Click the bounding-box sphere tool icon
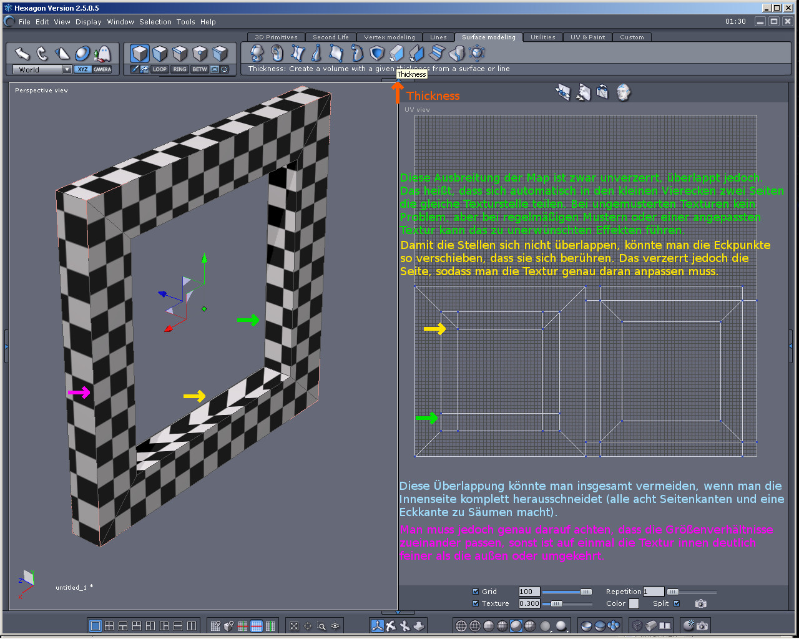The image size is (799, 639). (477, 53)
